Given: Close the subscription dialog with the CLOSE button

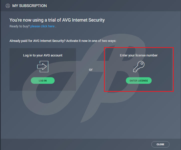Looking at the screenshot, I should 160,144.
